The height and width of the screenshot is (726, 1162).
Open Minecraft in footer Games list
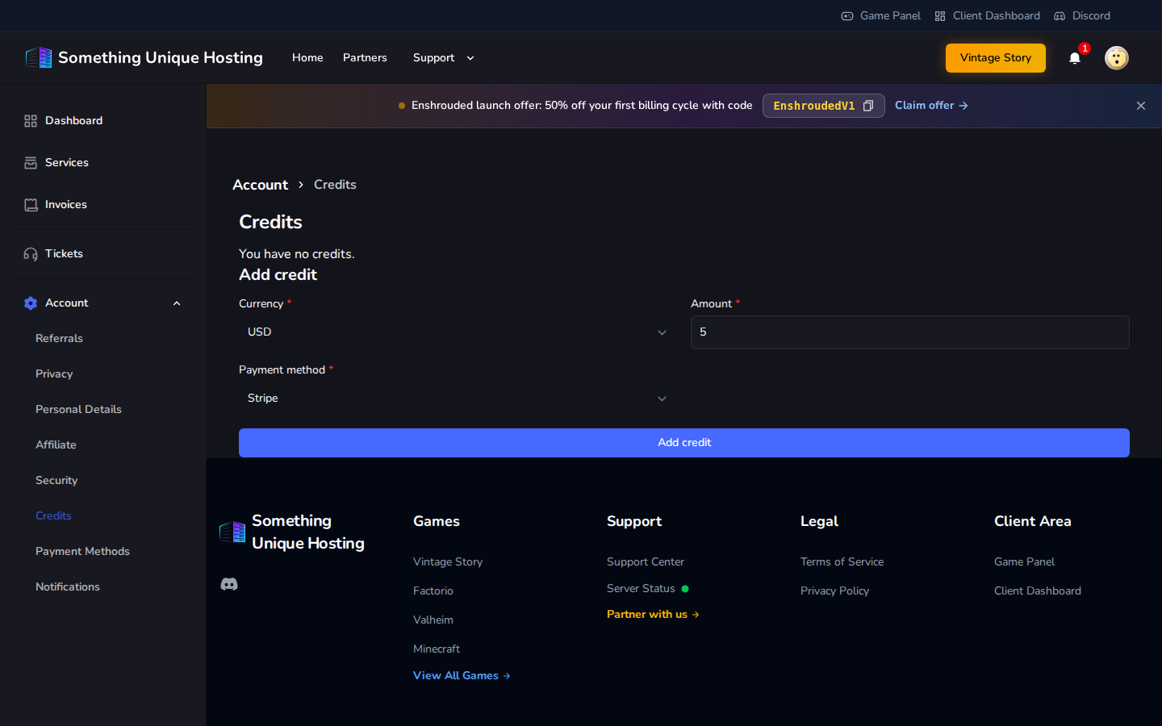pos(437,649)
